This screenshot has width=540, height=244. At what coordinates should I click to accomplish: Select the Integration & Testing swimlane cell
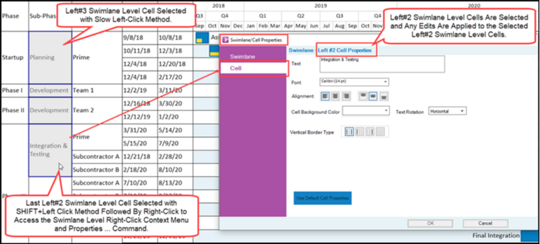(50, 150)
